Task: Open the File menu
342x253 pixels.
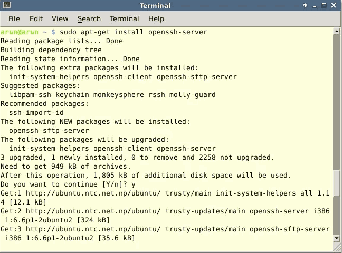Action: [14, 18]
